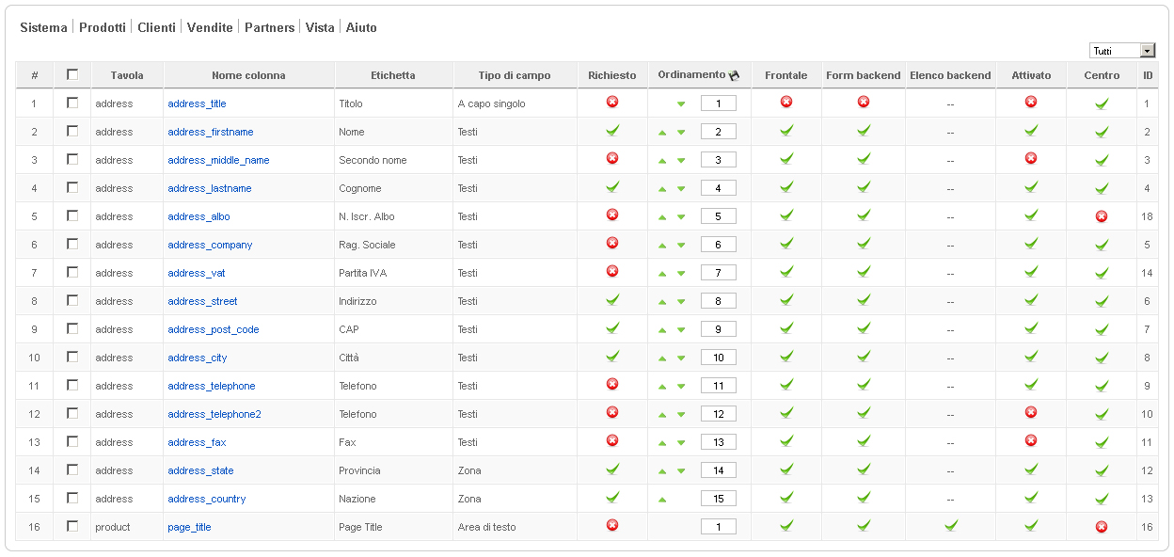Toggle Elenco backend checkmark for page_title

click(x=950, y=525)
